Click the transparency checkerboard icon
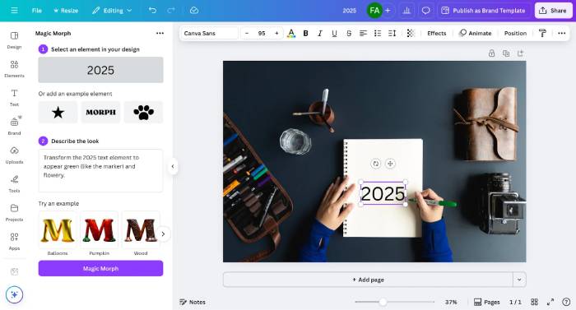Screen dimensions: 576x310 click(411, 34)
